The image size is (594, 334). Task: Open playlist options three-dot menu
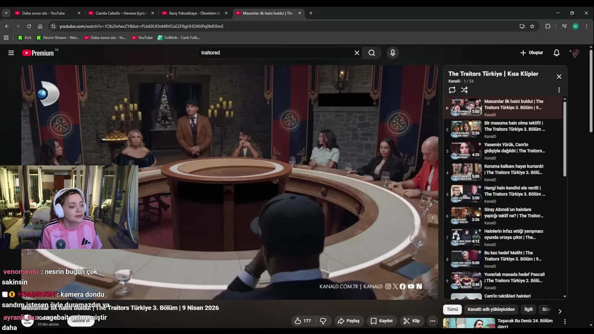559,90
